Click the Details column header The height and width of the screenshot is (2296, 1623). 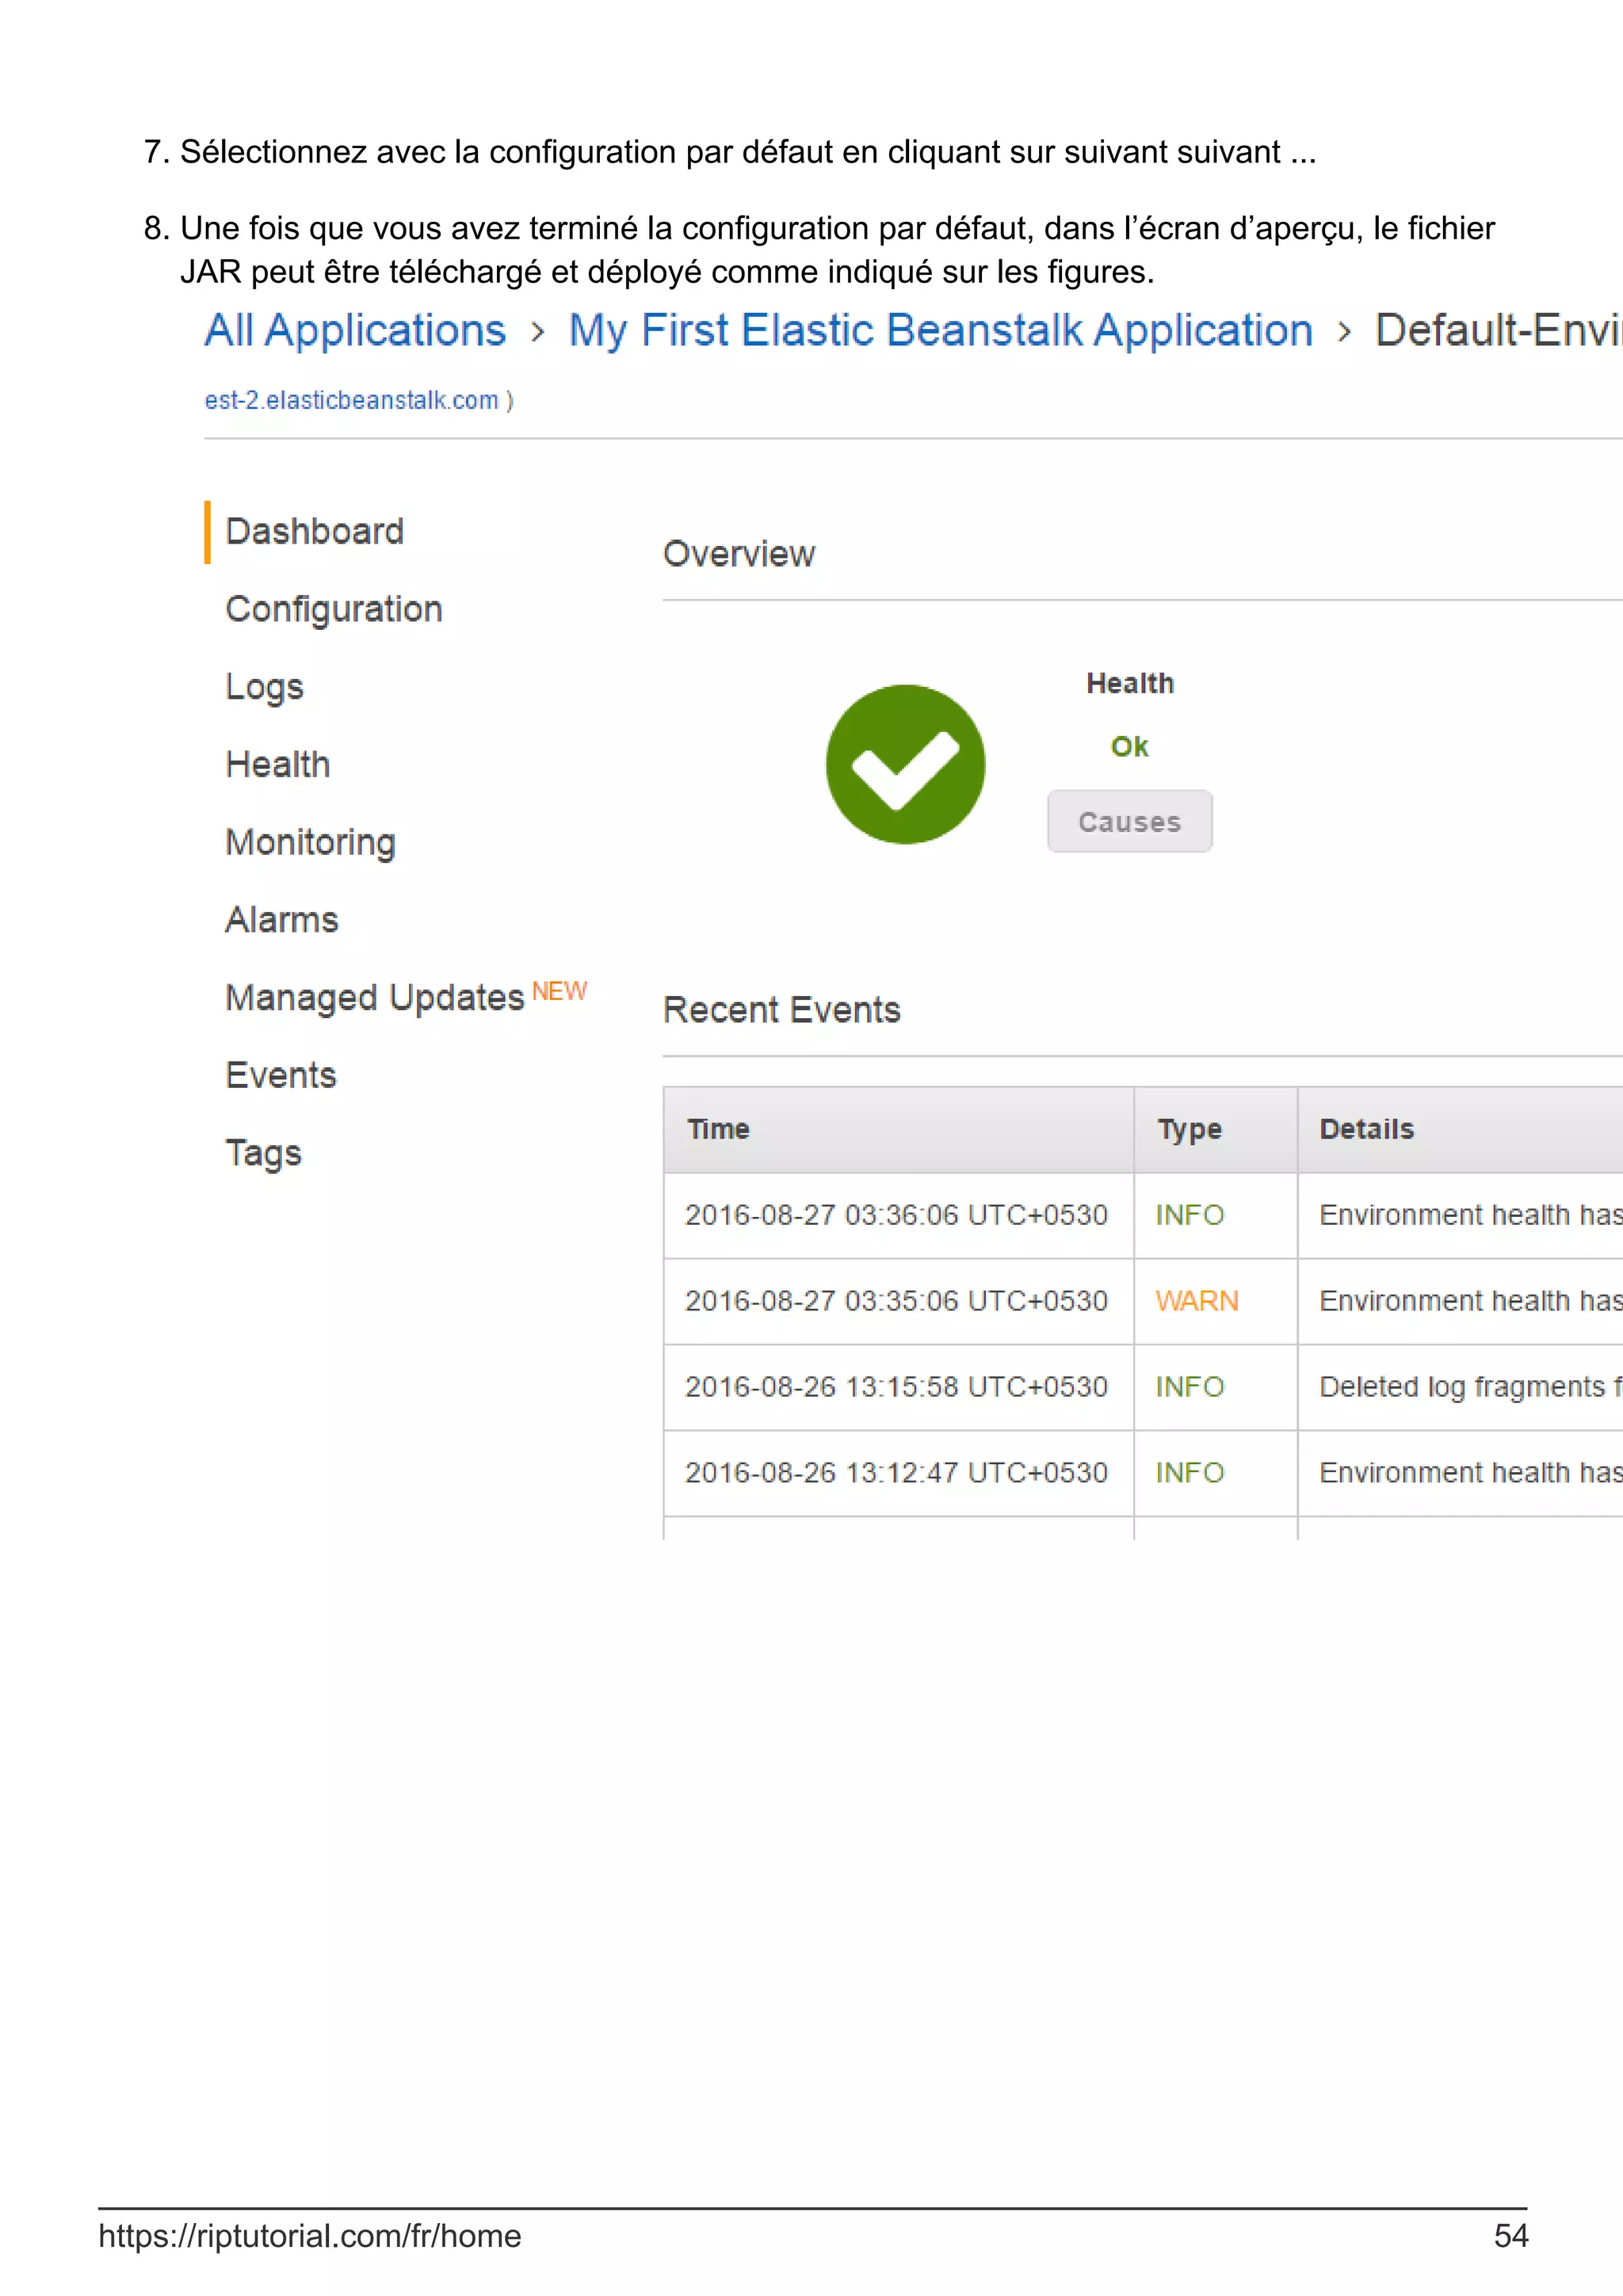(x=1461, y=1129)
